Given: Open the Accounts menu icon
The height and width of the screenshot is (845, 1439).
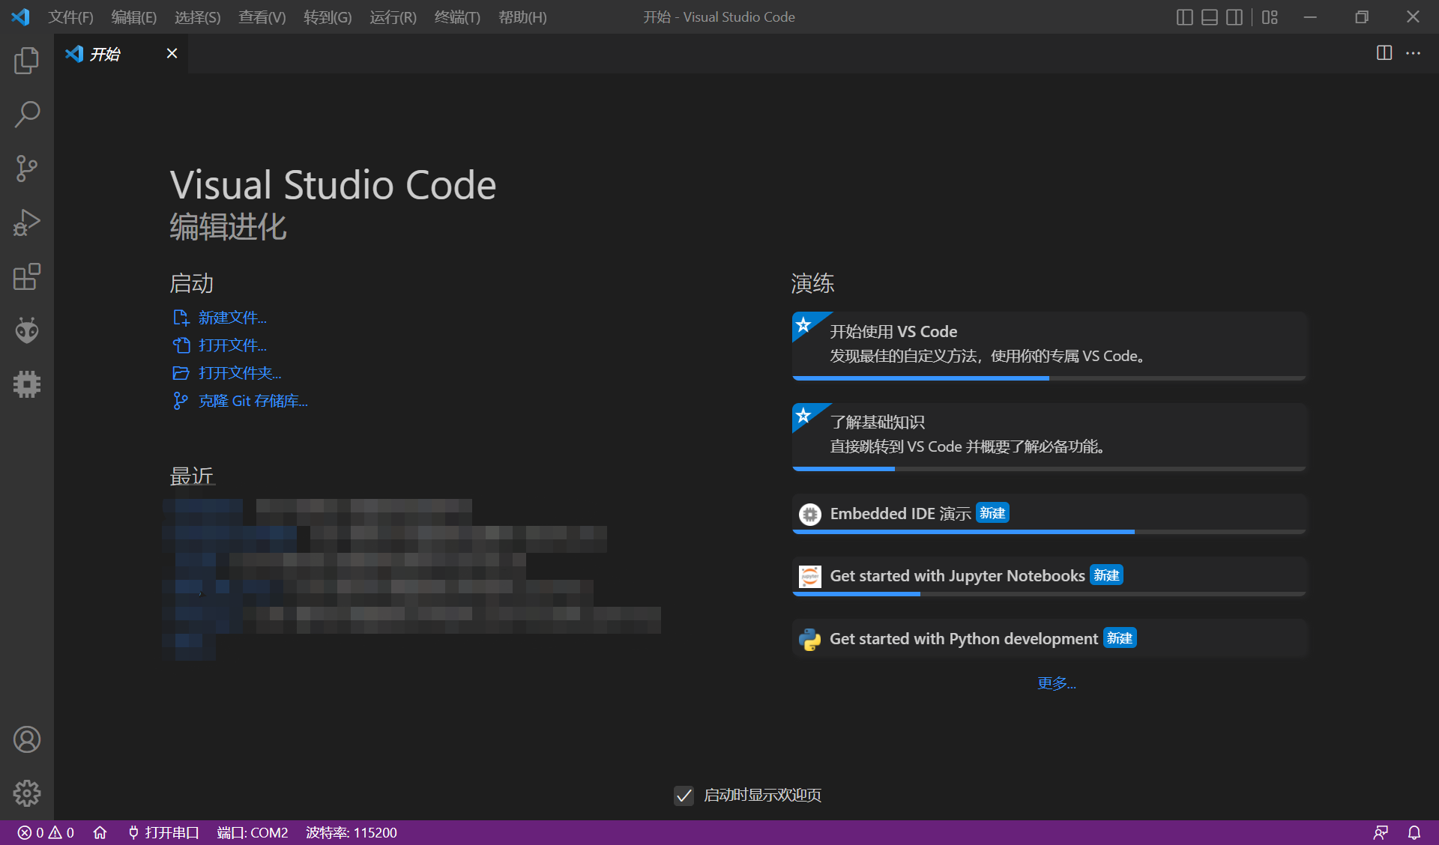Looking at the screenshot, I should point(27,739).
